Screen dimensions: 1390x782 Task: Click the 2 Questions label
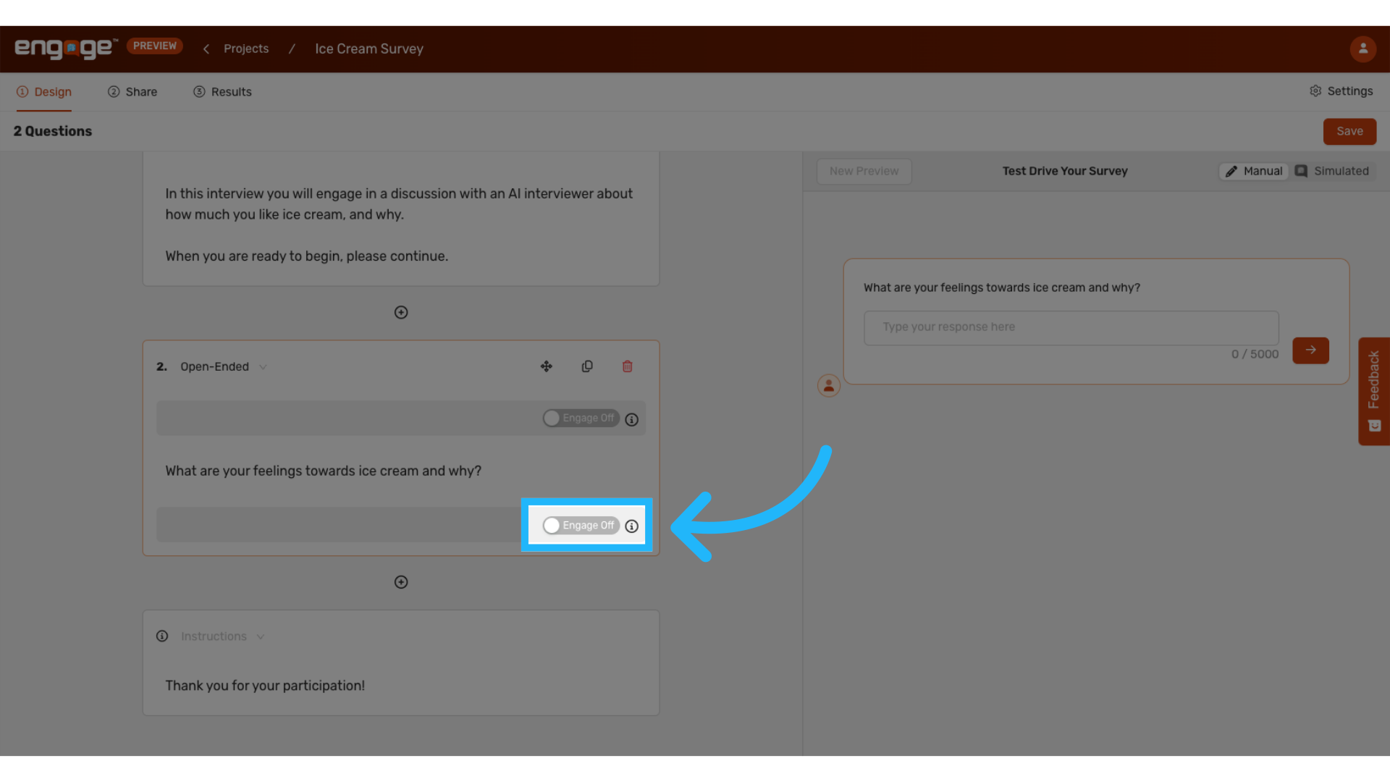tap(53, 131)
